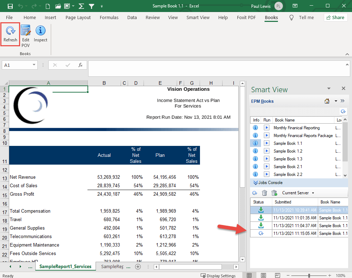Image resolution: width=352 pixels, height=278 pixels.
Task: Click the AutoSum icon in quick access toolbar
Action: click(81, 6)
